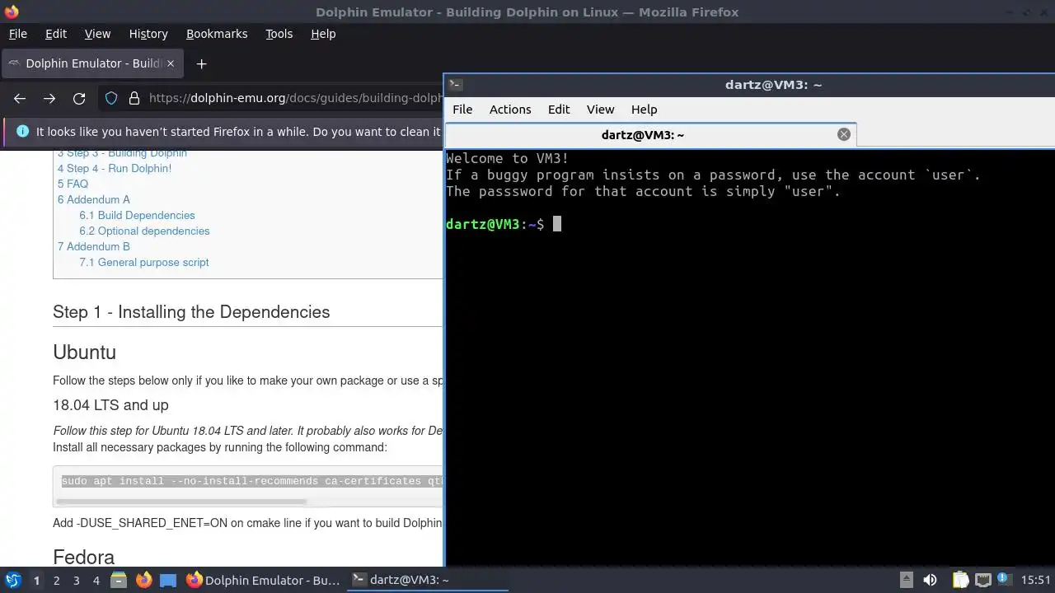
Task: Click terminal window title bar icon
Action: point(454,84)
